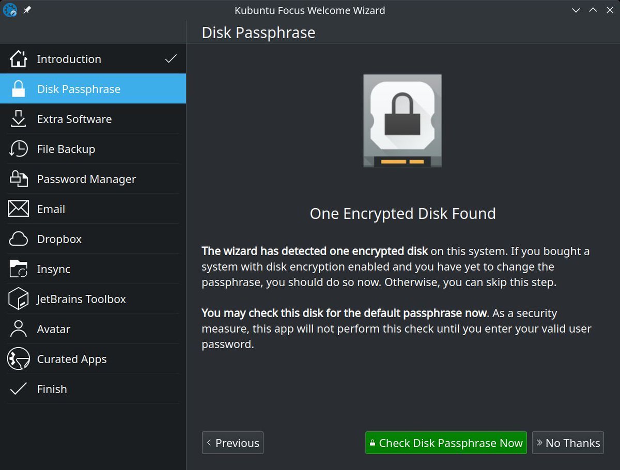Click the envelope icon for Email

pos(19,209)
